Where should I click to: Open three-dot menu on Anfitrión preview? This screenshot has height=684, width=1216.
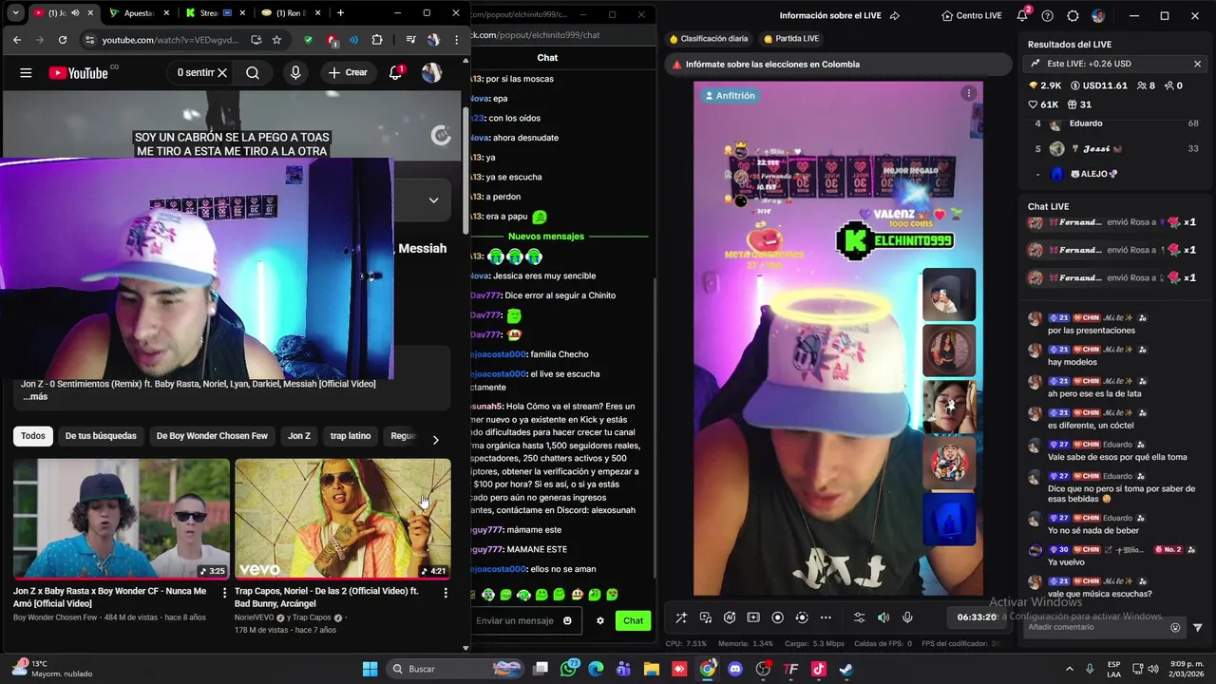tap(968, 93)
